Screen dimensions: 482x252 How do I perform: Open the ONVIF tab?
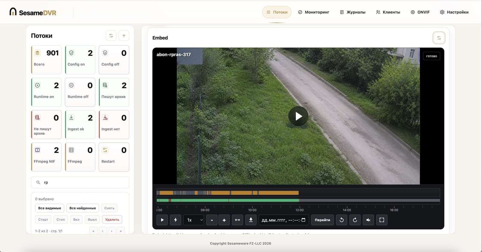click(x=420, y=12)
